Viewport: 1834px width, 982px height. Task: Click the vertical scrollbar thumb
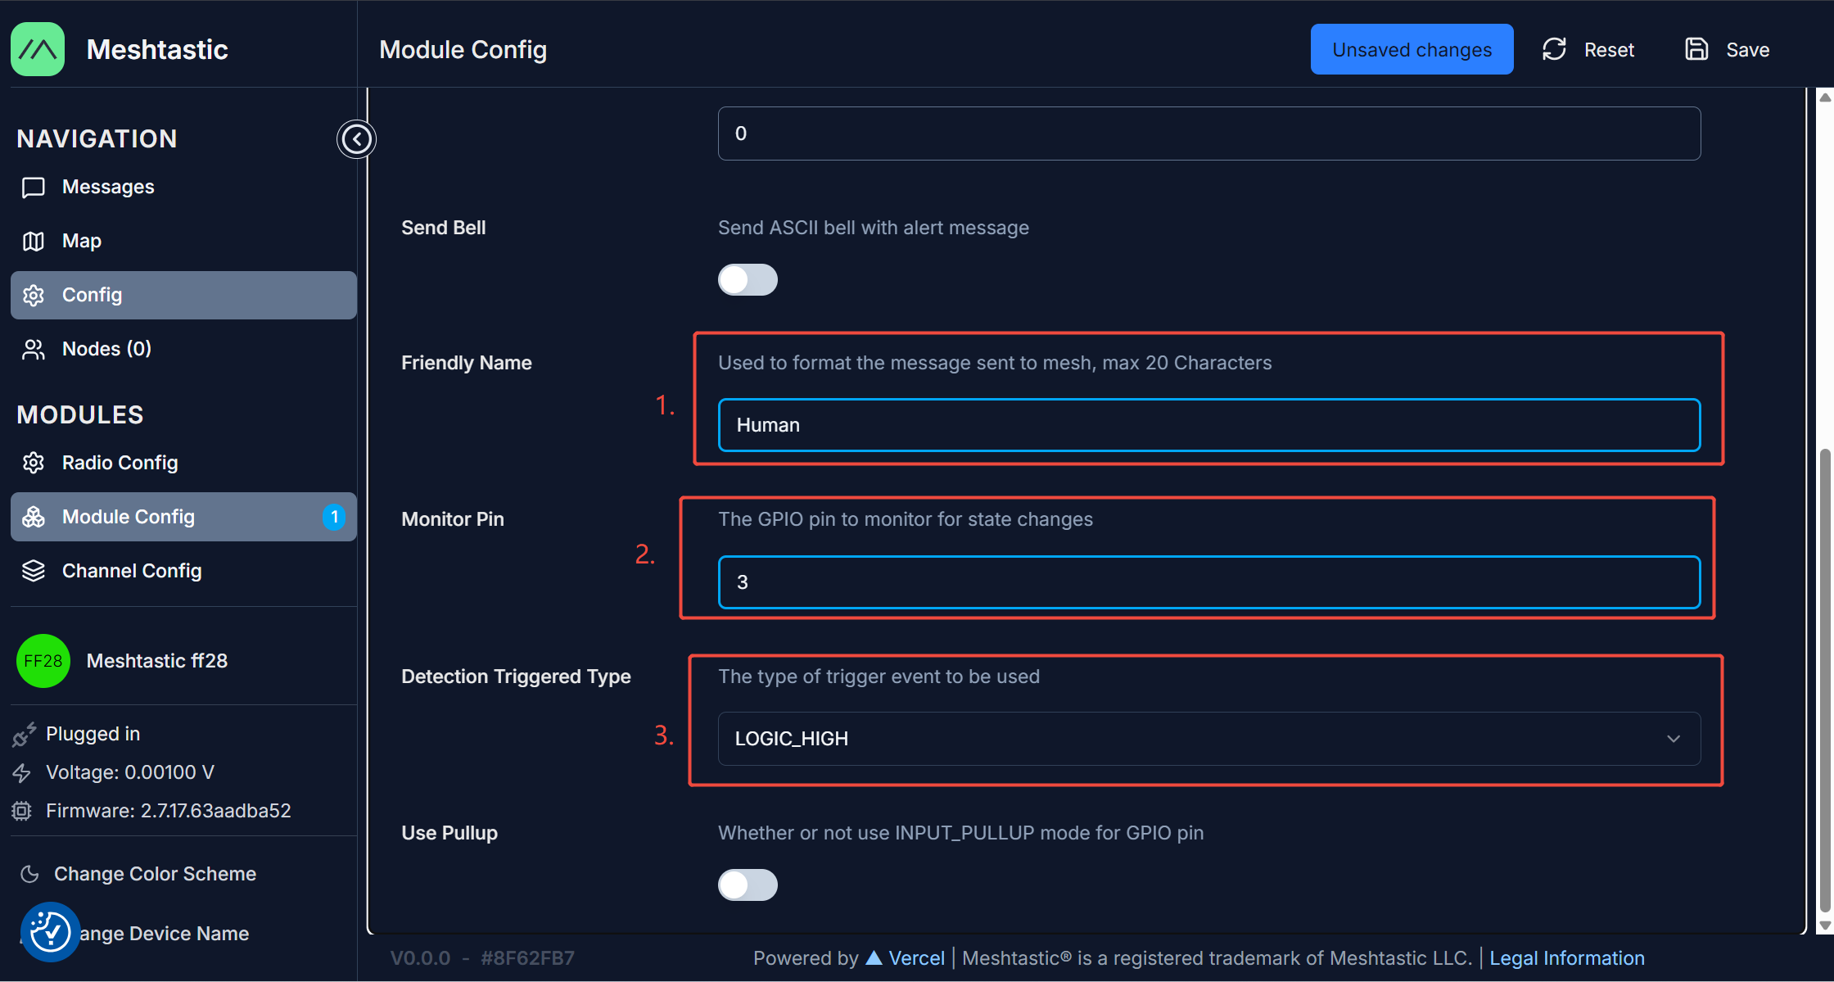(1825, 680)
